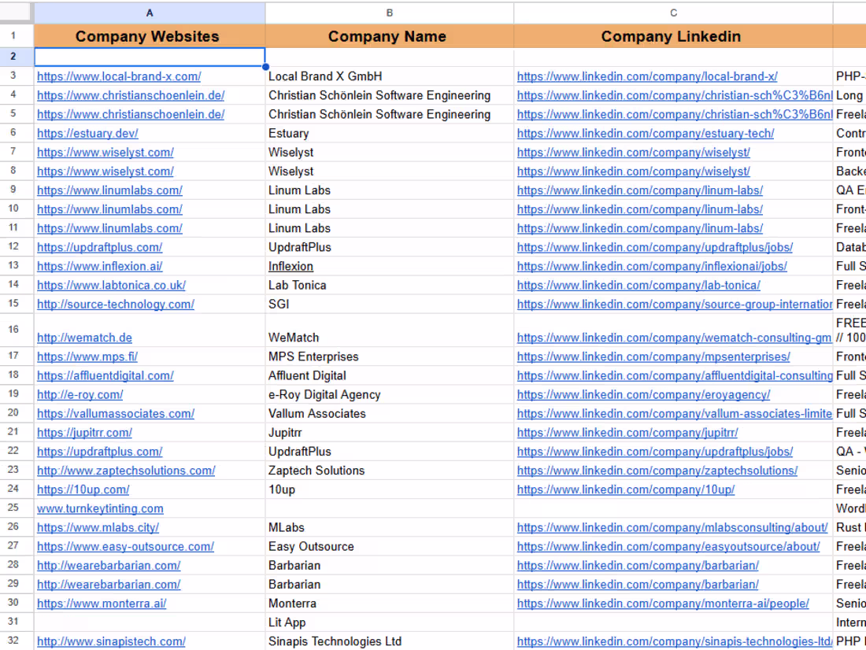Open LinkedIn link for monterra-ai people
The height and width of the screenshot is (650, 866).
(663, 604)
